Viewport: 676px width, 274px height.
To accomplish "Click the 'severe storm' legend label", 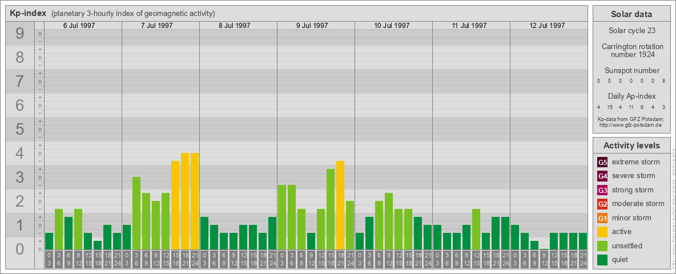I will pos(634,176).
